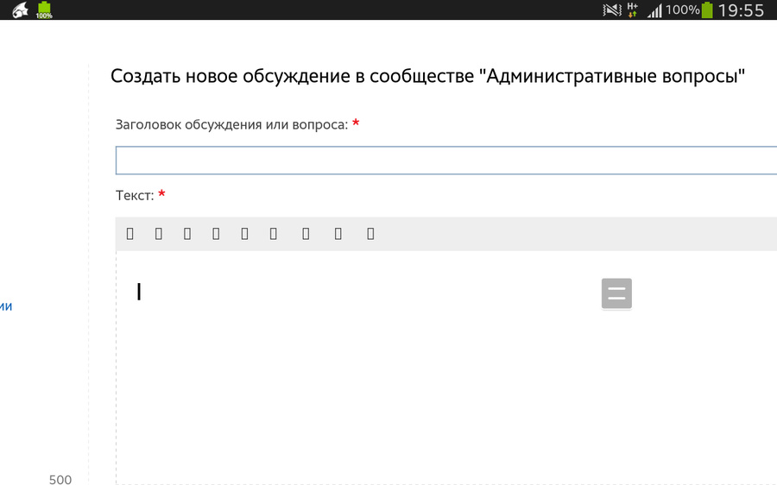Tap the signal strength bars icon
This screenshot has height=485, width=777.
654,10
